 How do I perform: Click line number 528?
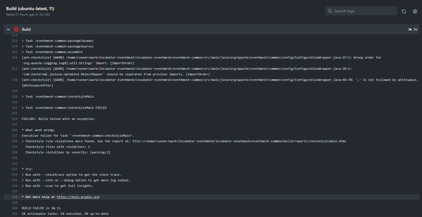click(15, 141)
